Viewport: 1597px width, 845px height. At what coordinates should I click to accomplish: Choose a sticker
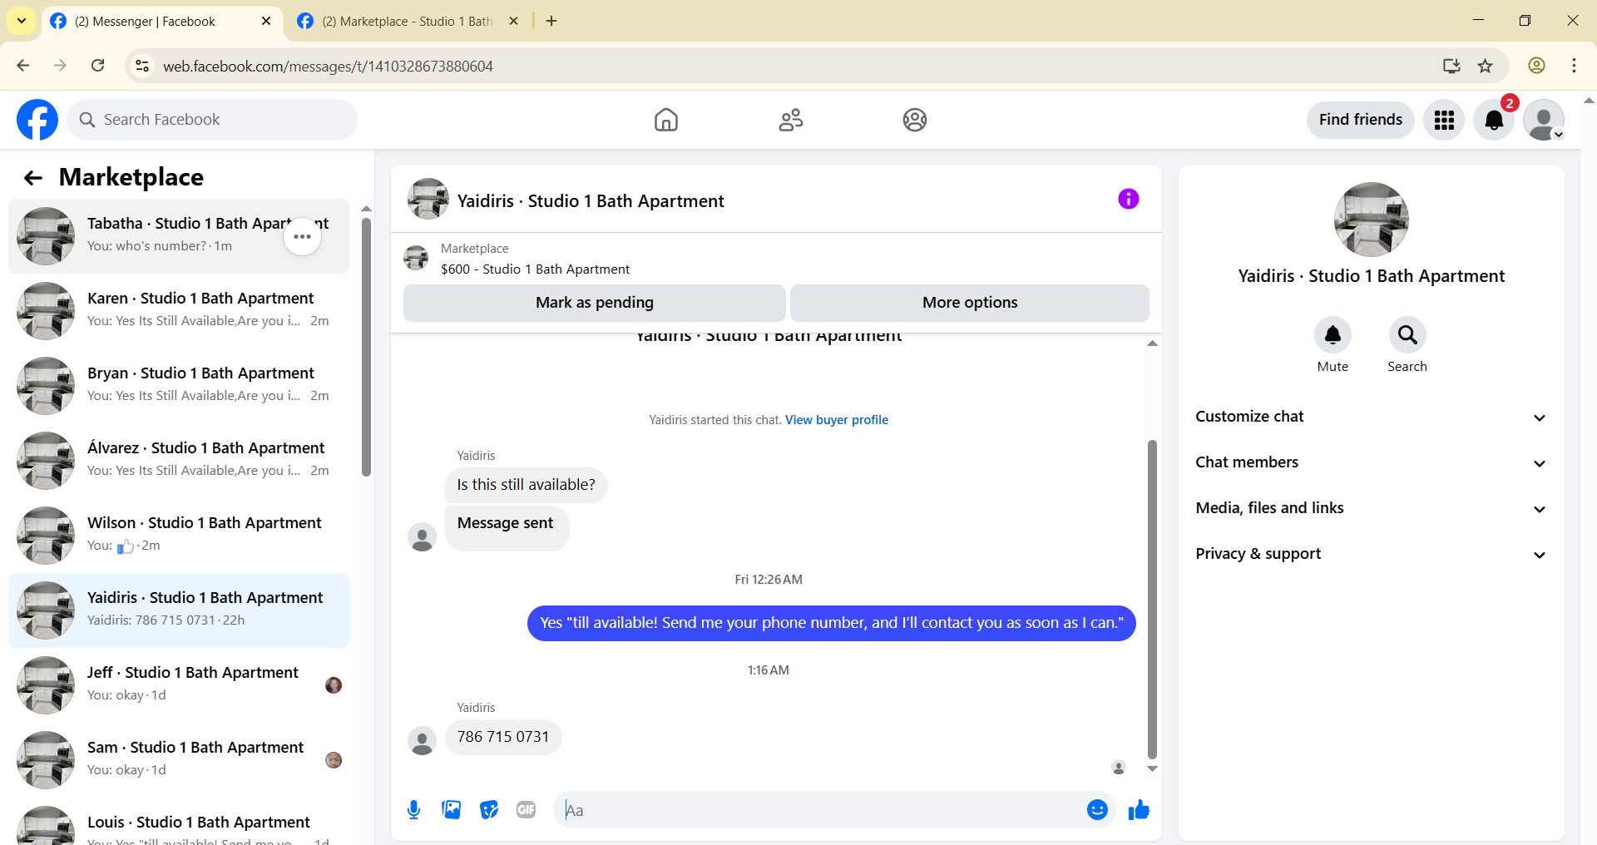[x=489, y=809]
